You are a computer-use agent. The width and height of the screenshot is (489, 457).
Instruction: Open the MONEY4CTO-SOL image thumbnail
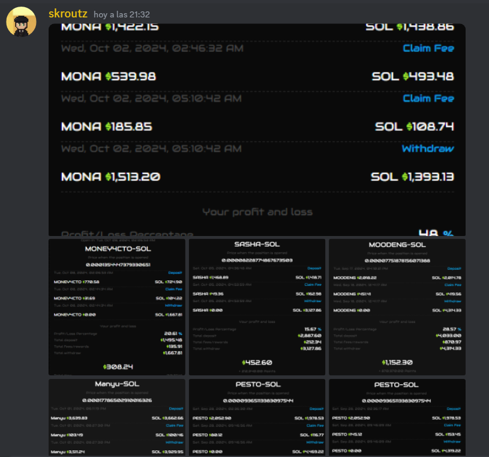pos(117,307)
